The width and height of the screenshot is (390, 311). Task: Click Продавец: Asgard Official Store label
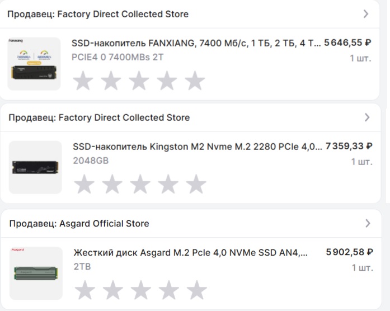[x=79, y=223]
